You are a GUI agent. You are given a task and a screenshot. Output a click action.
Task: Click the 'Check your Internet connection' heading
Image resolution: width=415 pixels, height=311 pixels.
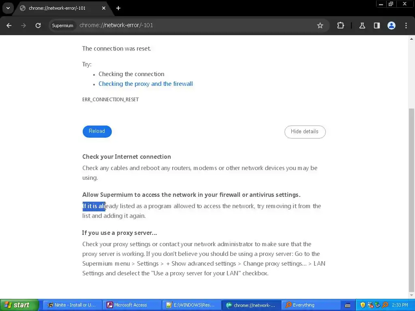click(126, 157)
